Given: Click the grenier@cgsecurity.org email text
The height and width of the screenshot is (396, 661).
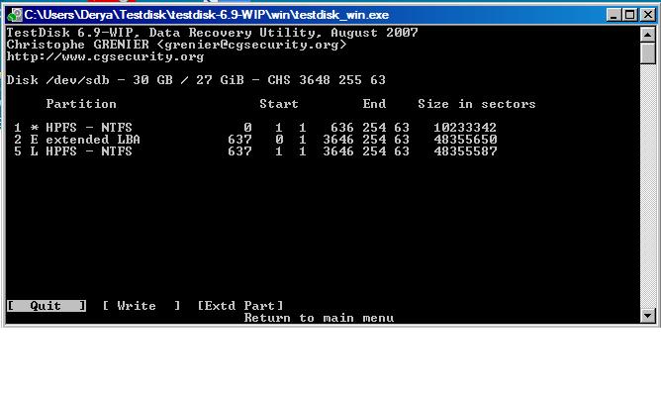Looking at the screenshot, I should click(x=251, y=45).
